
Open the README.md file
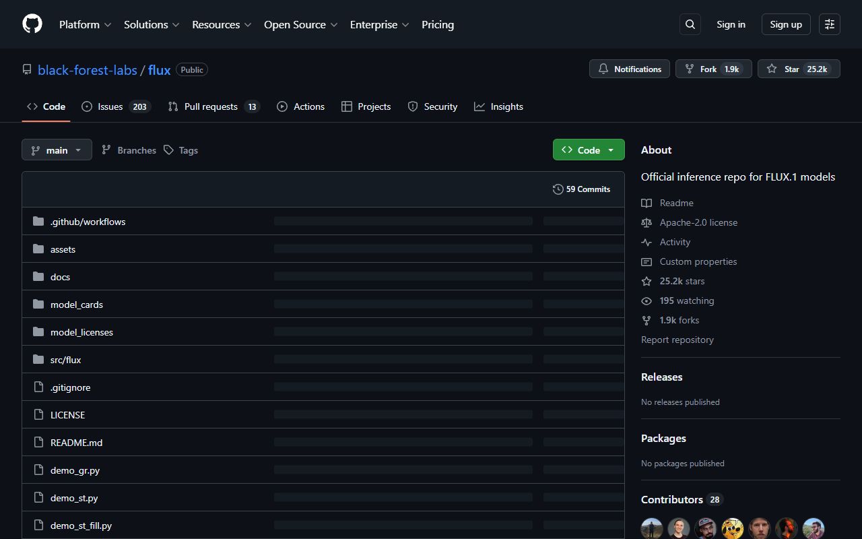coord(76,443)
